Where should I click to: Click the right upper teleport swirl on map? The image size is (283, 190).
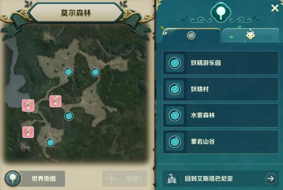pos(95,72)
